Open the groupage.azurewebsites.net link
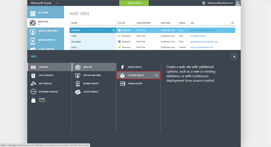 pos(204,42)
